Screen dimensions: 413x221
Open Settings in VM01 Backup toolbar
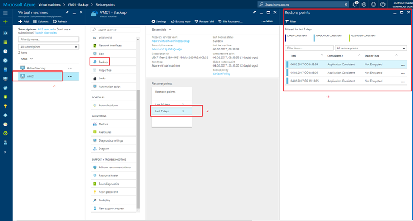coord(159,22)
